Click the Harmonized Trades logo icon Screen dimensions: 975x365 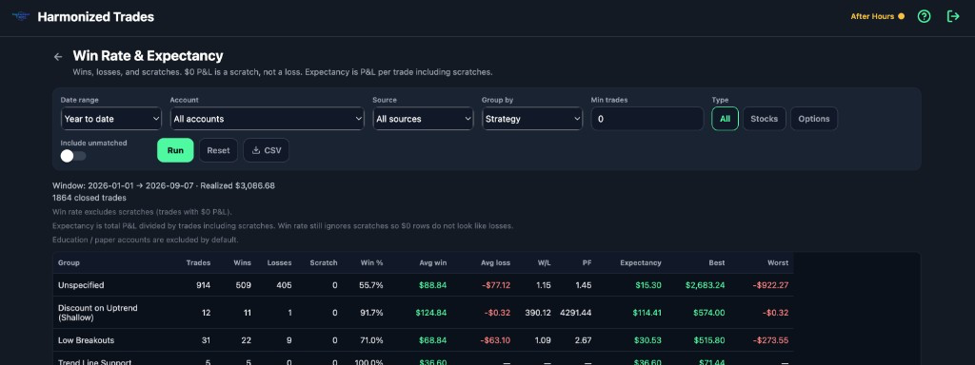coord(21,17)
